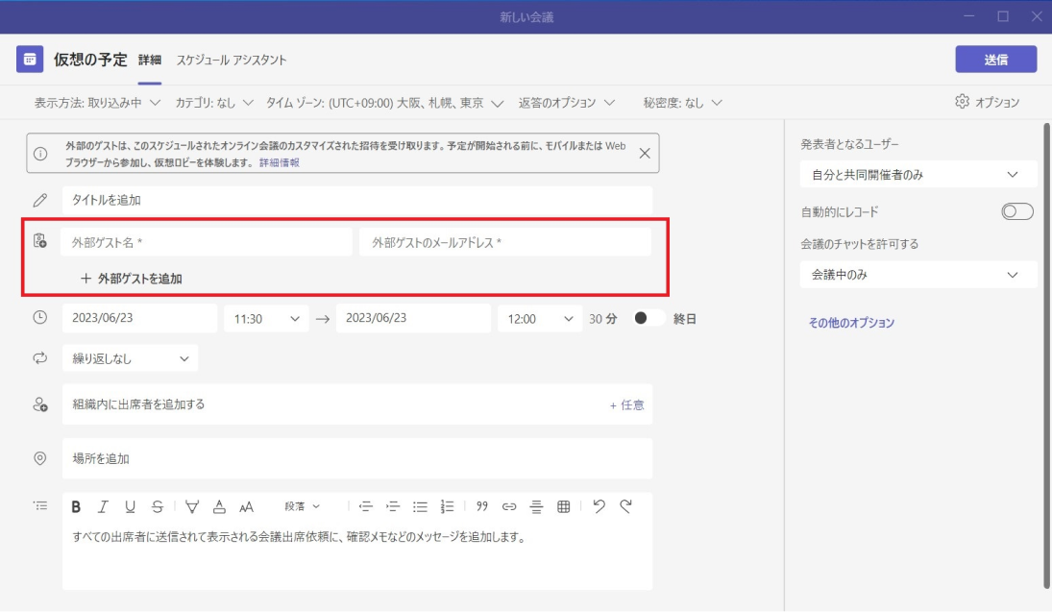1052x612 pixels.
Task: Open カテゴリ: なし dropdown
Action: click(x=214, y=103)
